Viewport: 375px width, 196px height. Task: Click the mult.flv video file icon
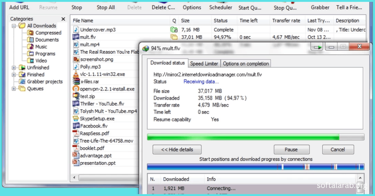[76, 37]
